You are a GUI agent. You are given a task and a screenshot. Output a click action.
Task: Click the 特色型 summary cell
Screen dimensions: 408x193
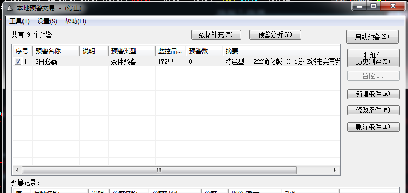point(282,62)
